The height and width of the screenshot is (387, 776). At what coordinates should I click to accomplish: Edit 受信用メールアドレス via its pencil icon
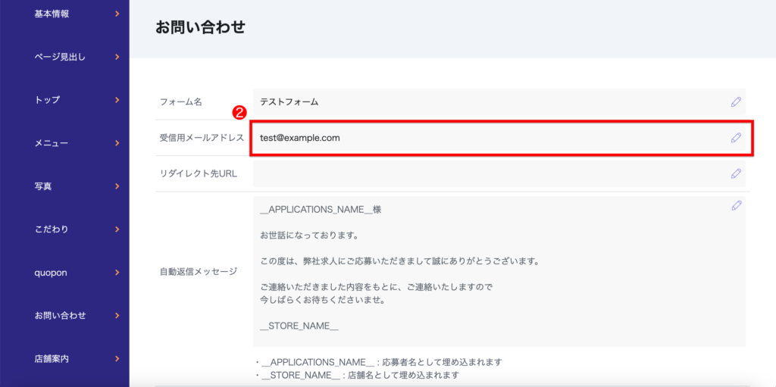point(735,138)
